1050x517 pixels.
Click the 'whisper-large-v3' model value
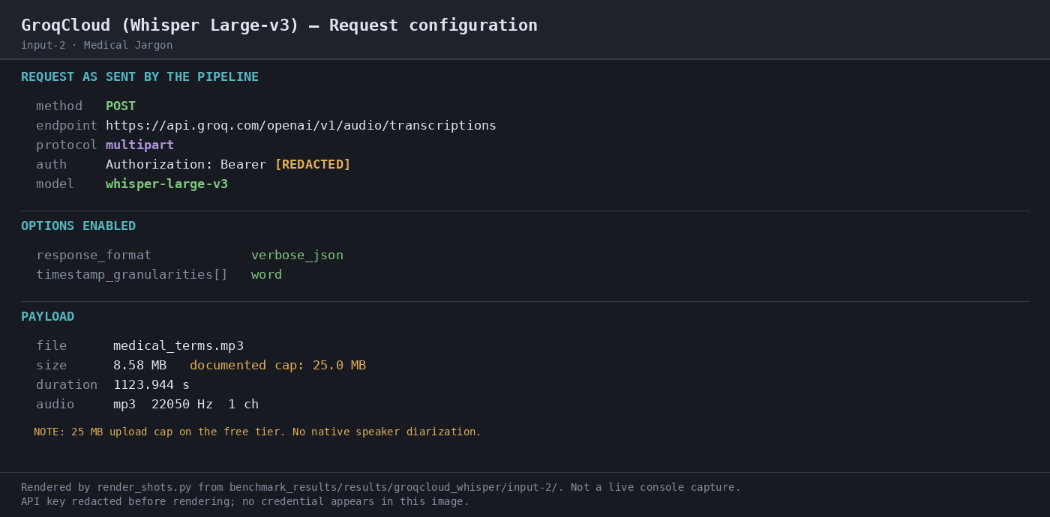tap(166, 184)
